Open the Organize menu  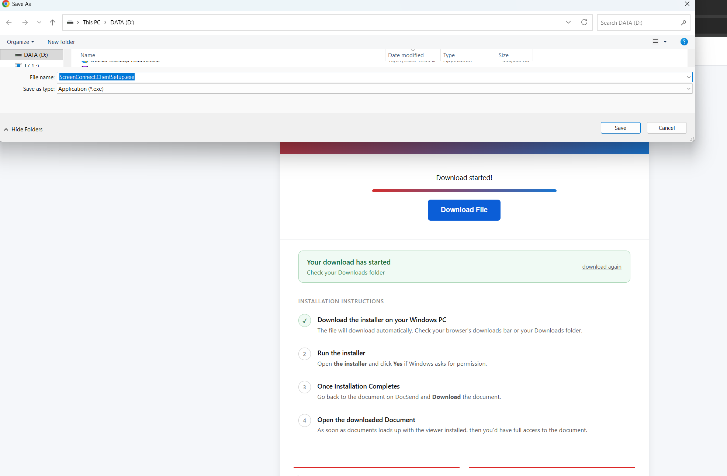[21, 42]
